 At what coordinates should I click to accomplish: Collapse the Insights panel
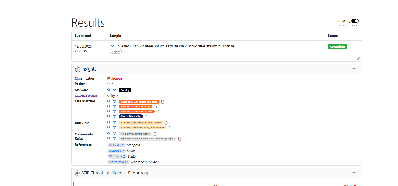click(354, 69)
